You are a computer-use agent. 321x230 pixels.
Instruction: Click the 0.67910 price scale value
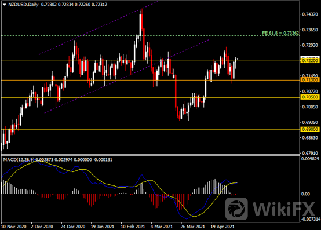click(310, 153)
